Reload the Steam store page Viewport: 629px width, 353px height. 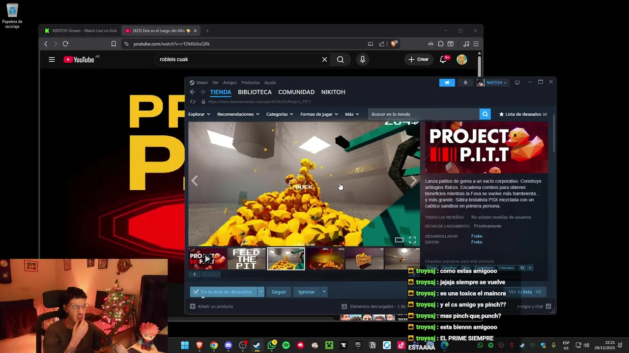[x=193, y=101]
